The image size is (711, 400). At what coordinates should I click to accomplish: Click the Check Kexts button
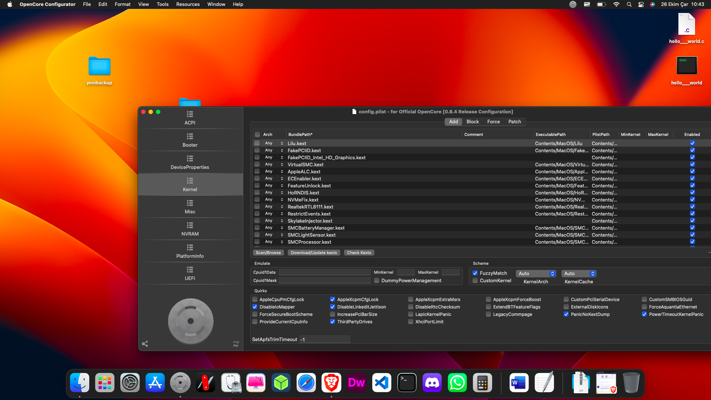pos(359,253)
